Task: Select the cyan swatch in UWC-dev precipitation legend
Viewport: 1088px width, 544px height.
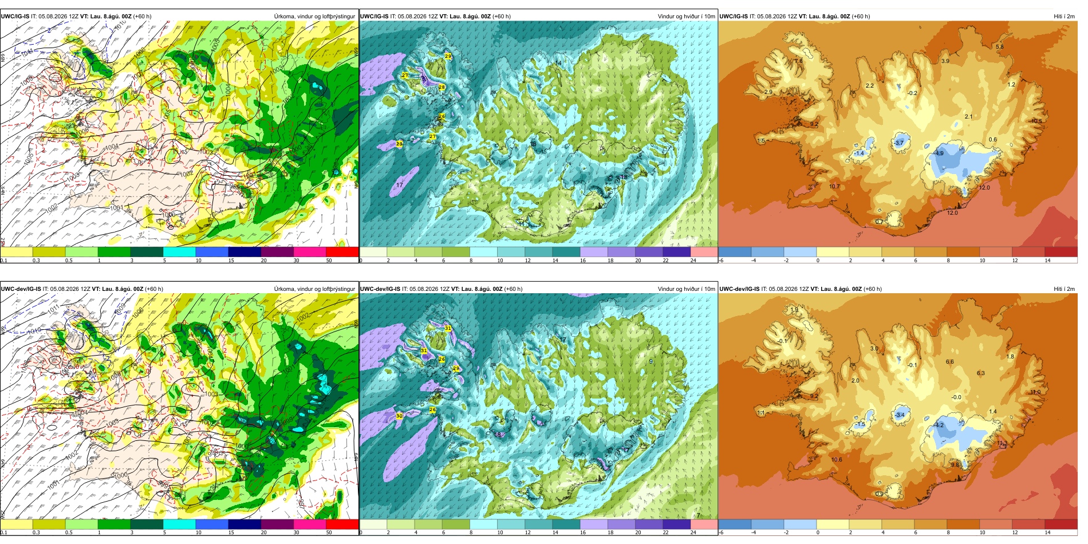Action: click(179, 524)
